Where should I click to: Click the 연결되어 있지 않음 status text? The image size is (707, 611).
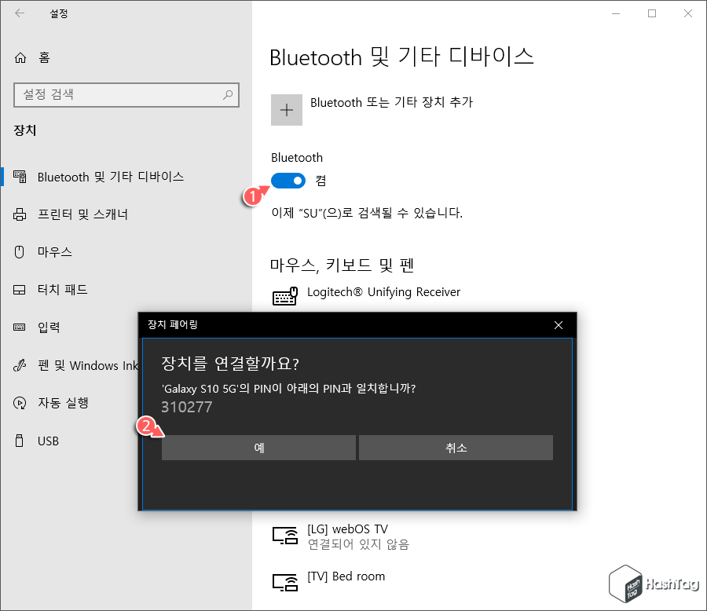[358, 545]
